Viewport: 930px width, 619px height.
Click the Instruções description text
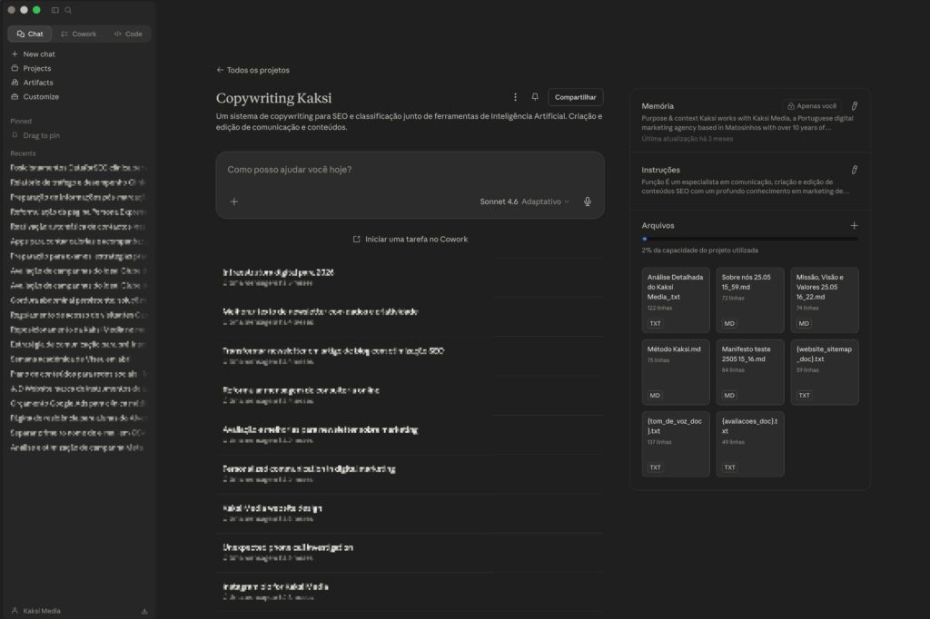[745, 187]
